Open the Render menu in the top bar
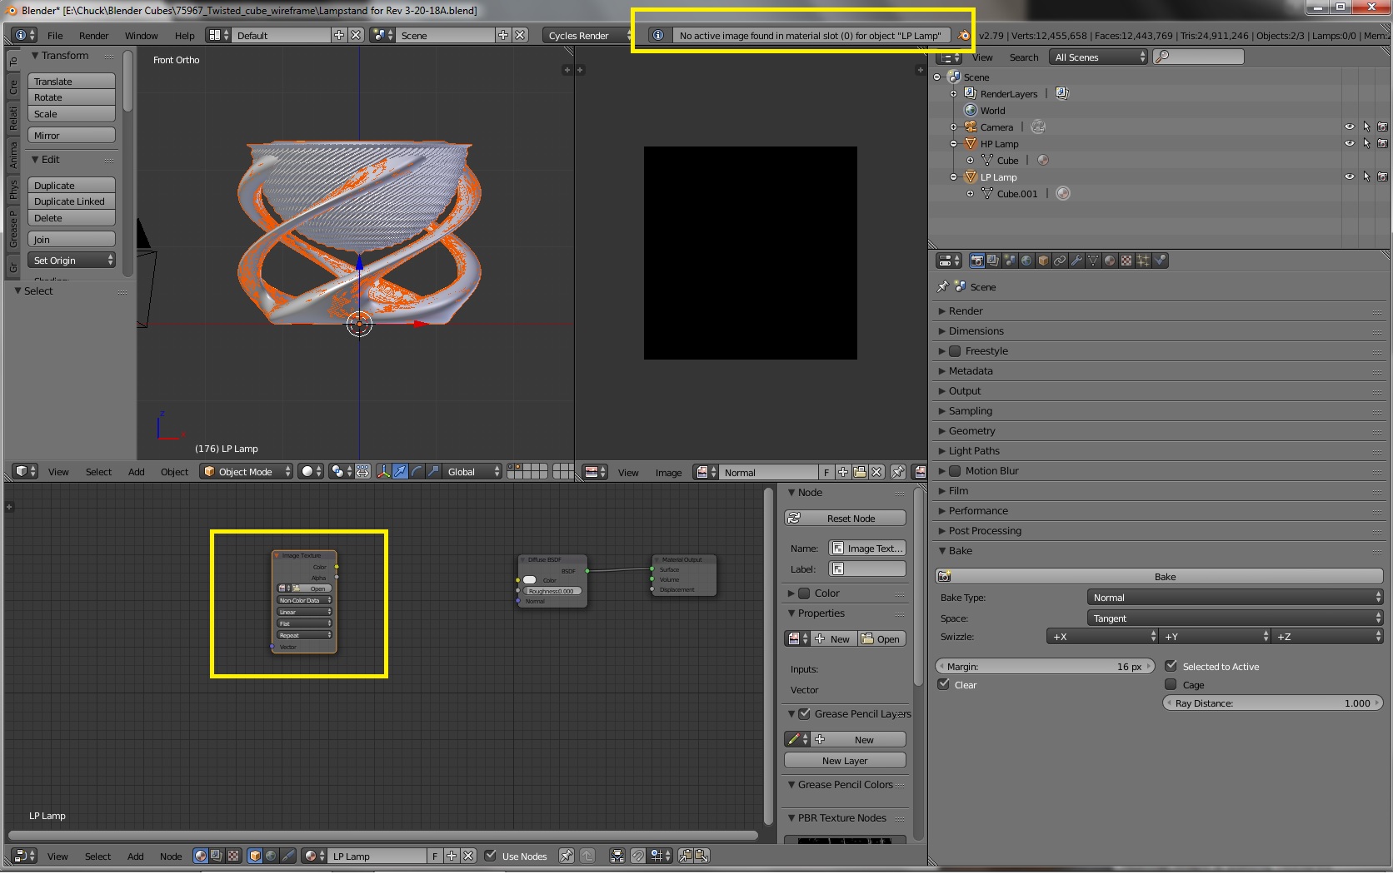Image resolution: width=1393 pixels, height=874 pixels. [x=93, y=36]
